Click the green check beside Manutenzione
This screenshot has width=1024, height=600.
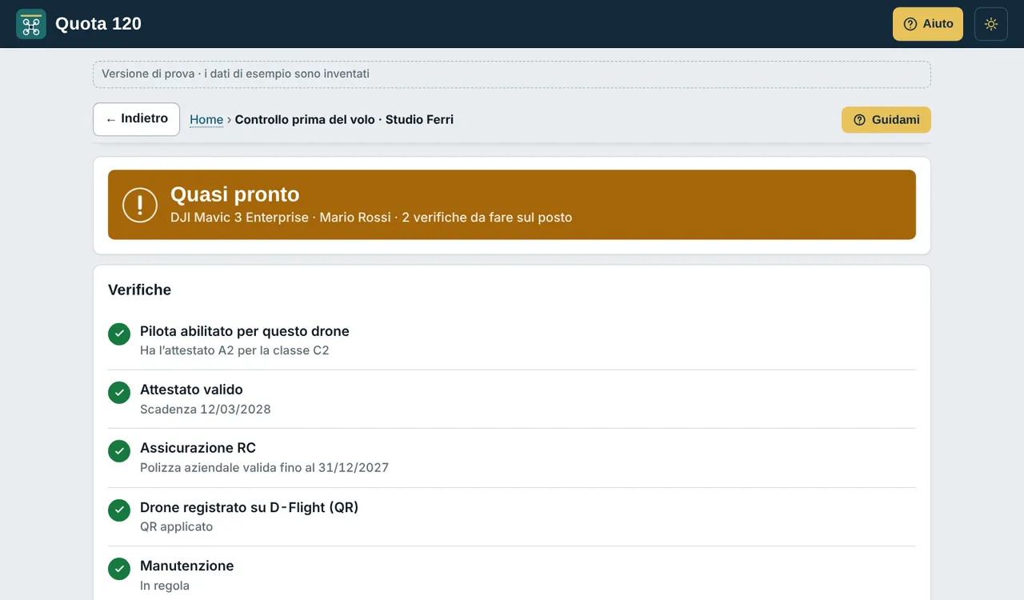[x=119, y=569]
